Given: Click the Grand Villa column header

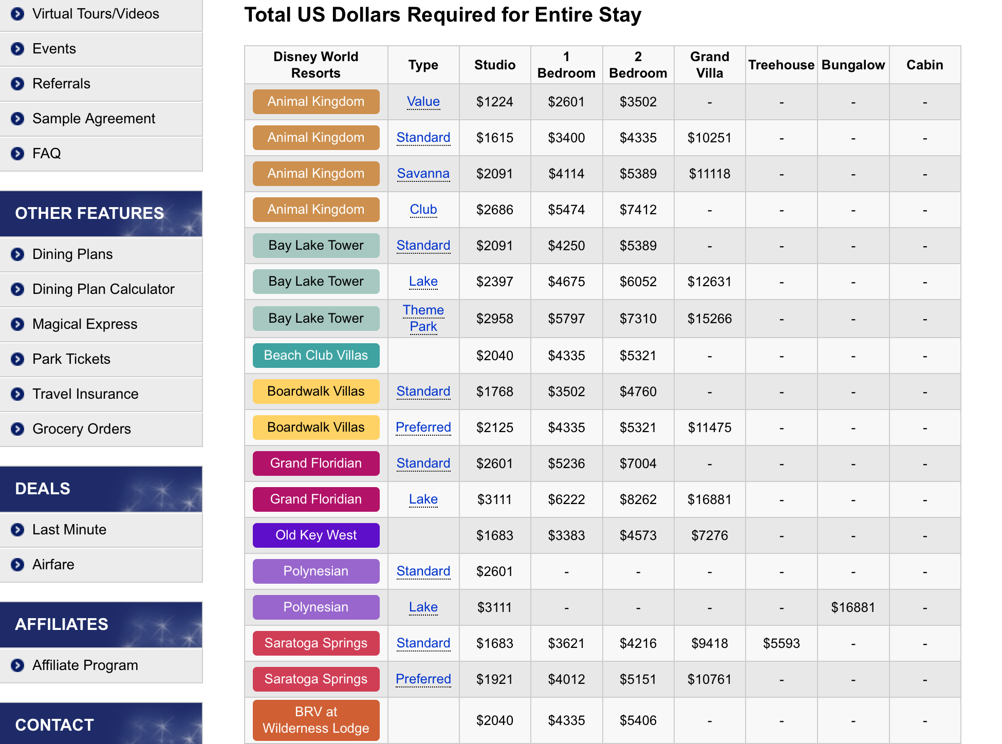Looking at the screenshot, I should (x=710, y=65).
